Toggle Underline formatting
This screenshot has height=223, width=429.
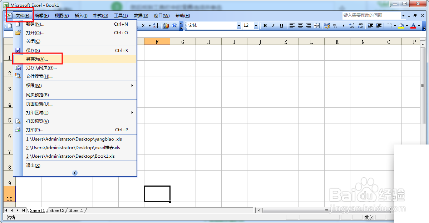point(281,26)
